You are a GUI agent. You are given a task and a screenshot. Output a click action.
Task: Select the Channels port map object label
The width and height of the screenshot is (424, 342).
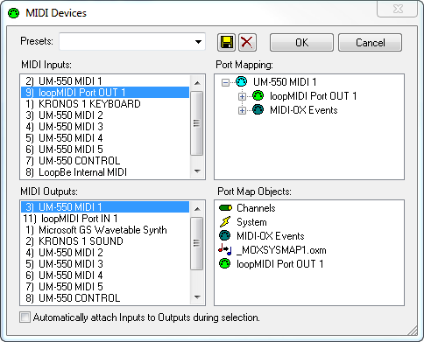click(x=256, y=208)
